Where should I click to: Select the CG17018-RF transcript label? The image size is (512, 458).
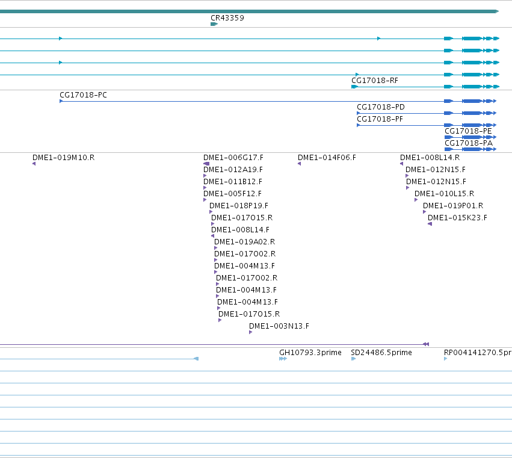(375, 81)
